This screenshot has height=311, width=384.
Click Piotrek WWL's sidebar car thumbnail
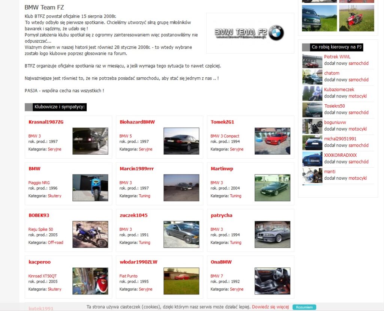coord(312,61)
